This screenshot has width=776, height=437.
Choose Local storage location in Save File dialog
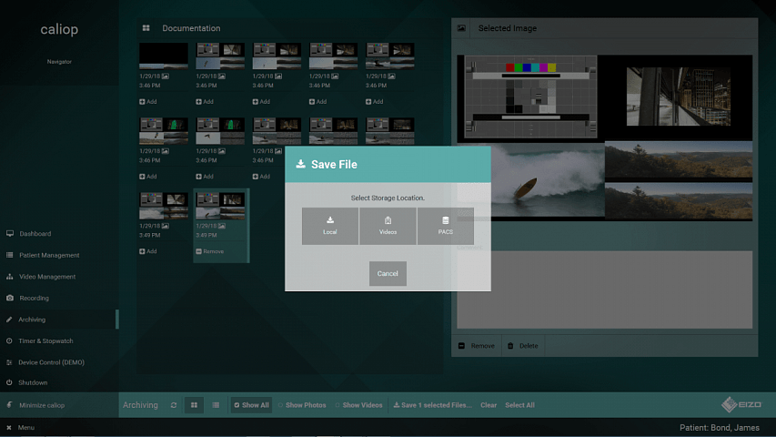(330, 226)
